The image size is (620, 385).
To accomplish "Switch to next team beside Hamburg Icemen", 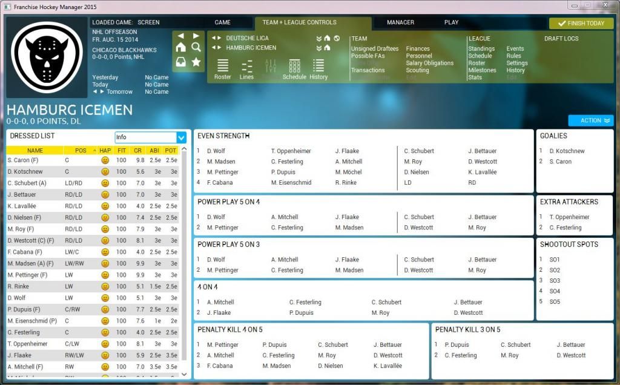I will (219, 47).
